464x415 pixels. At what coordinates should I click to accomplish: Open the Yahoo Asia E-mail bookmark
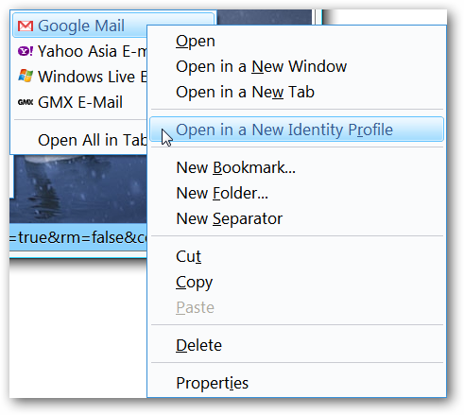(80, 51)
